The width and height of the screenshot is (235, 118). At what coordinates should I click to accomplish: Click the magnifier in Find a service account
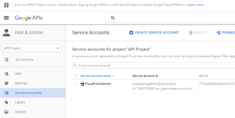pos(75,65)
